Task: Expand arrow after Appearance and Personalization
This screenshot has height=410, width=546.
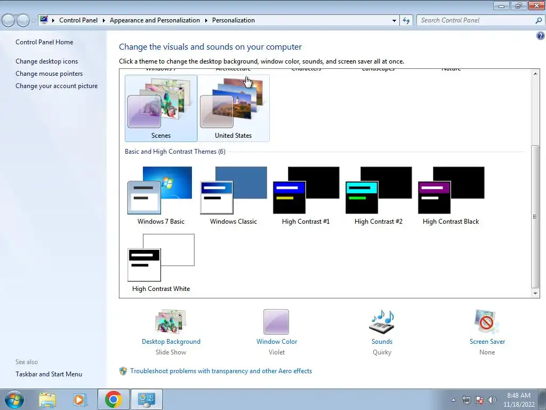Action: tap(206, 20)
